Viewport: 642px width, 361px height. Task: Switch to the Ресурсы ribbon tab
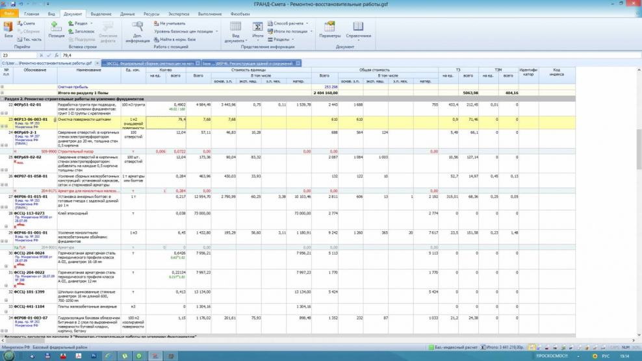pos(151,14)
